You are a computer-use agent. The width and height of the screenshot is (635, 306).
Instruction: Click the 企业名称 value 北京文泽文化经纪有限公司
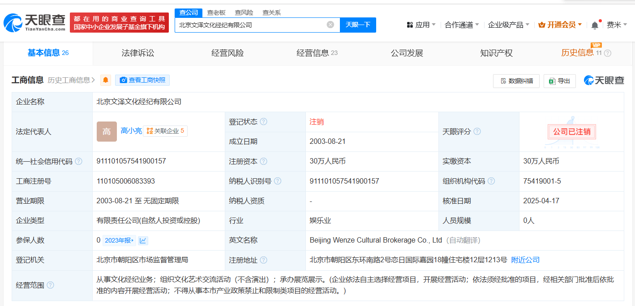(139, 102)
